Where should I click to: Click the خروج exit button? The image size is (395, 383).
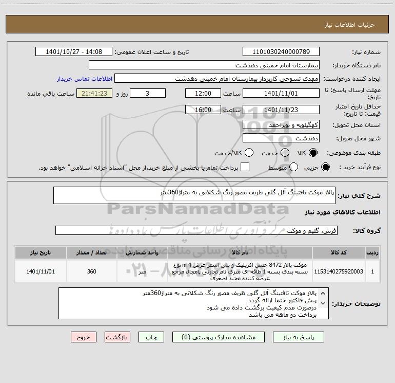84,337
